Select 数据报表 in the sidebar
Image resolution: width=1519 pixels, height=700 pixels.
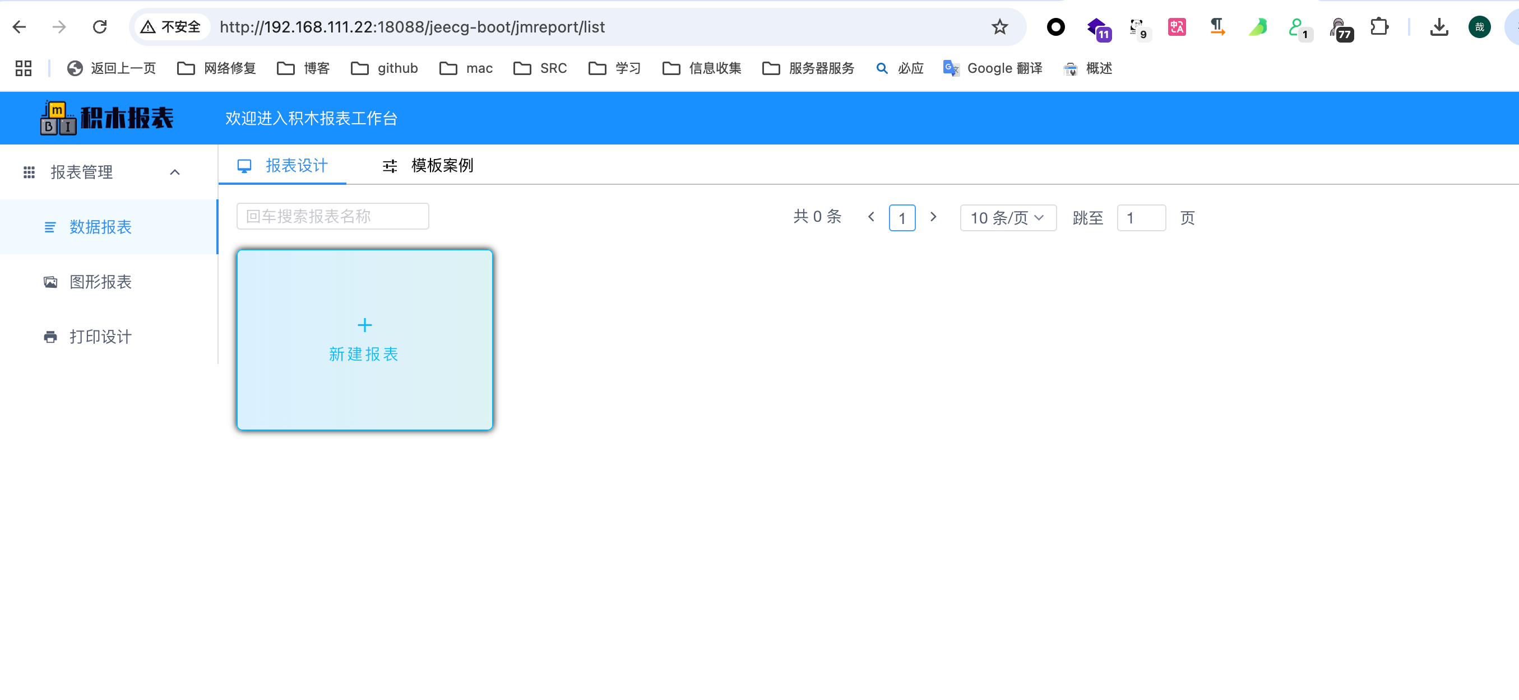100,227
